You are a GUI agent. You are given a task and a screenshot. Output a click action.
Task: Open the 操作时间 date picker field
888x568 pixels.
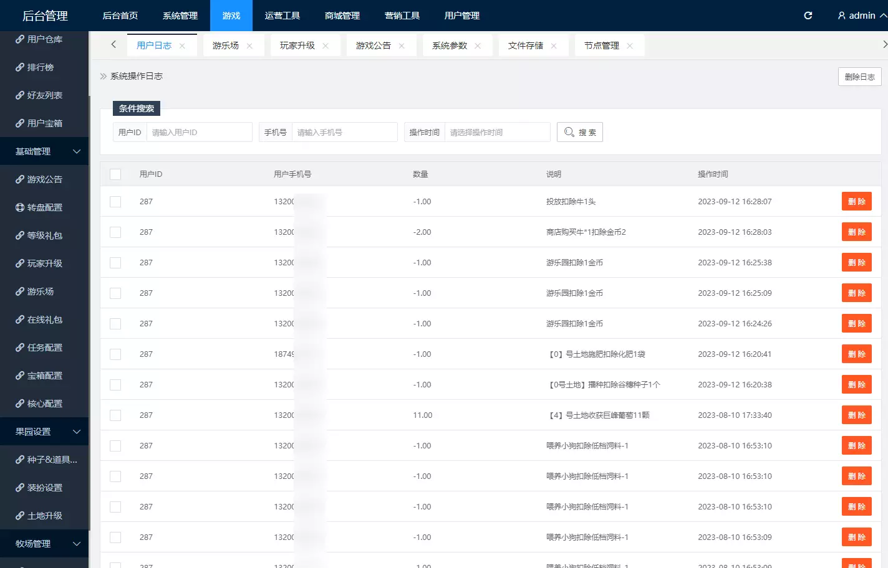[497, 132]
